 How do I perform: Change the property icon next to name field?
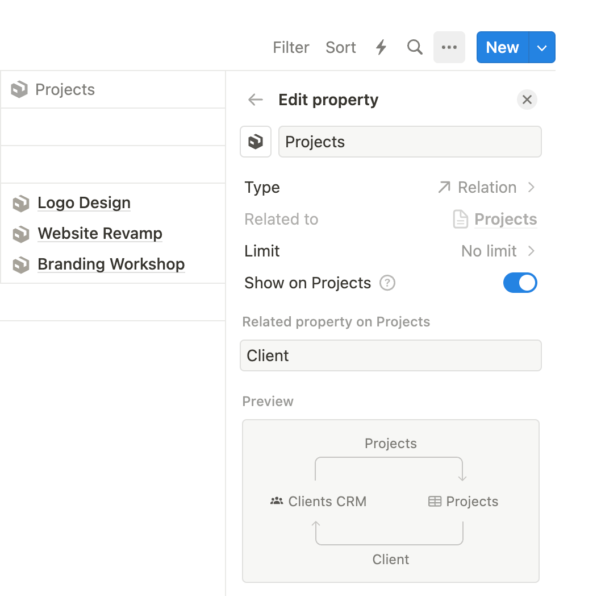coord(256,142)
